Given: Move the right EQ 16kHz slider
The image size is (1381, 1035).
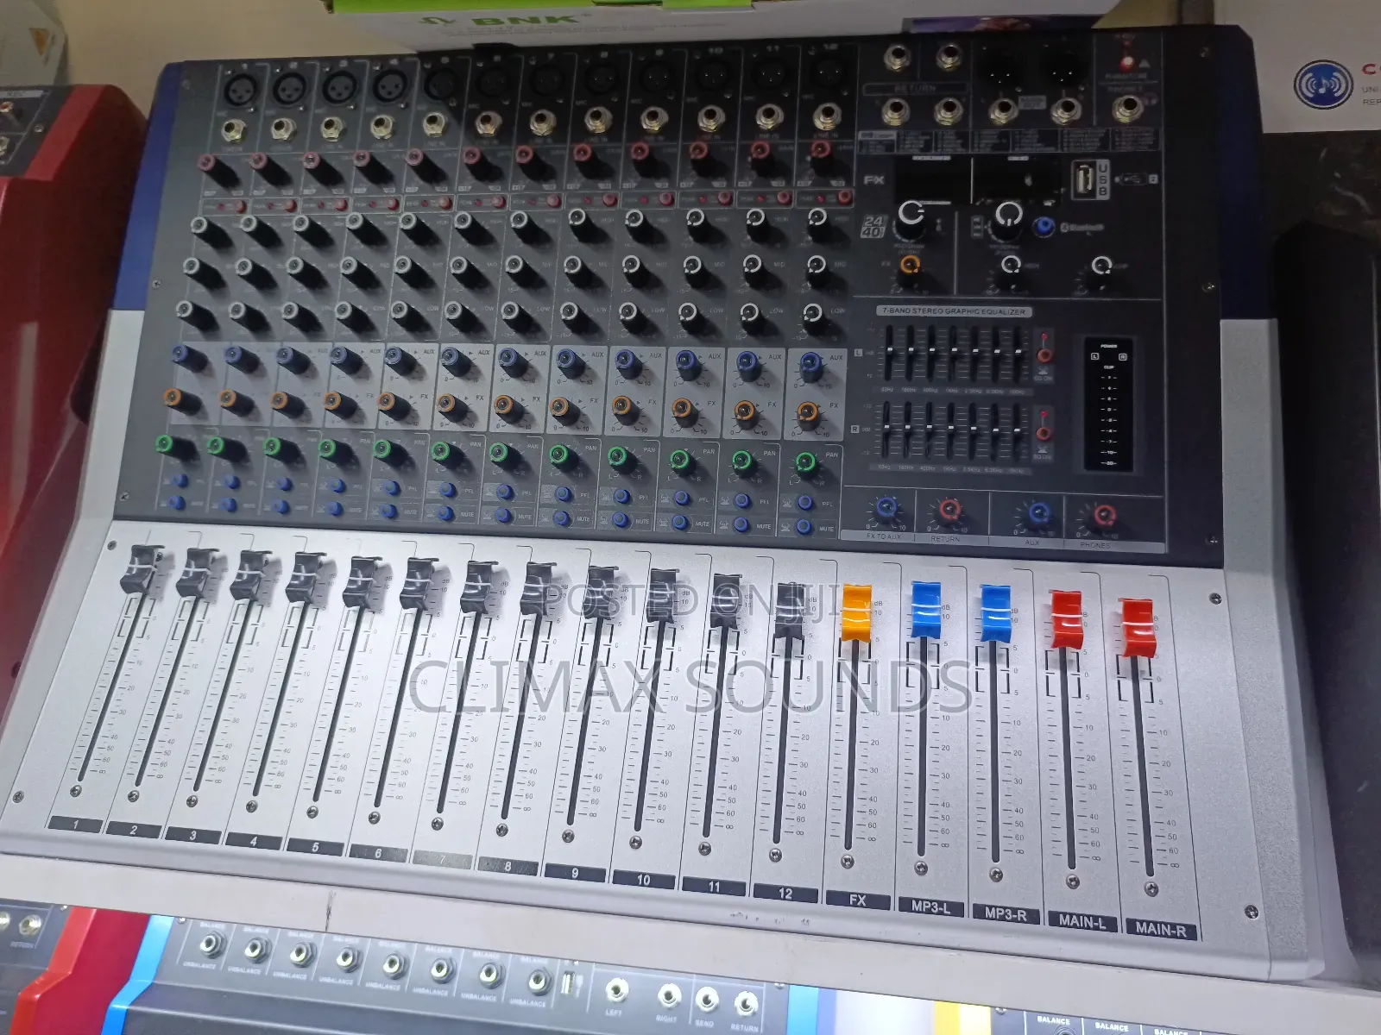Looking at the screenshot, I should tap(1017, 432).
